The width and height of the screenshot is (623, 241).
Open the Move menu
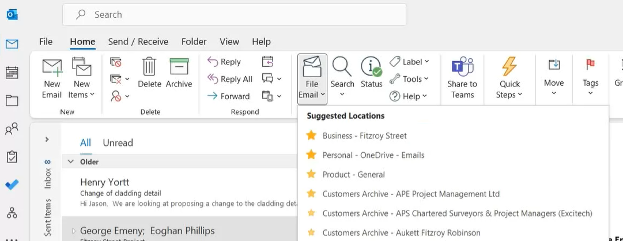tap(554, 77)
